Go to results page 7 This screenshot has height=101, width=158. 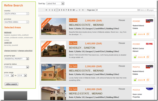pyautogui.click(x=66, y=10)
